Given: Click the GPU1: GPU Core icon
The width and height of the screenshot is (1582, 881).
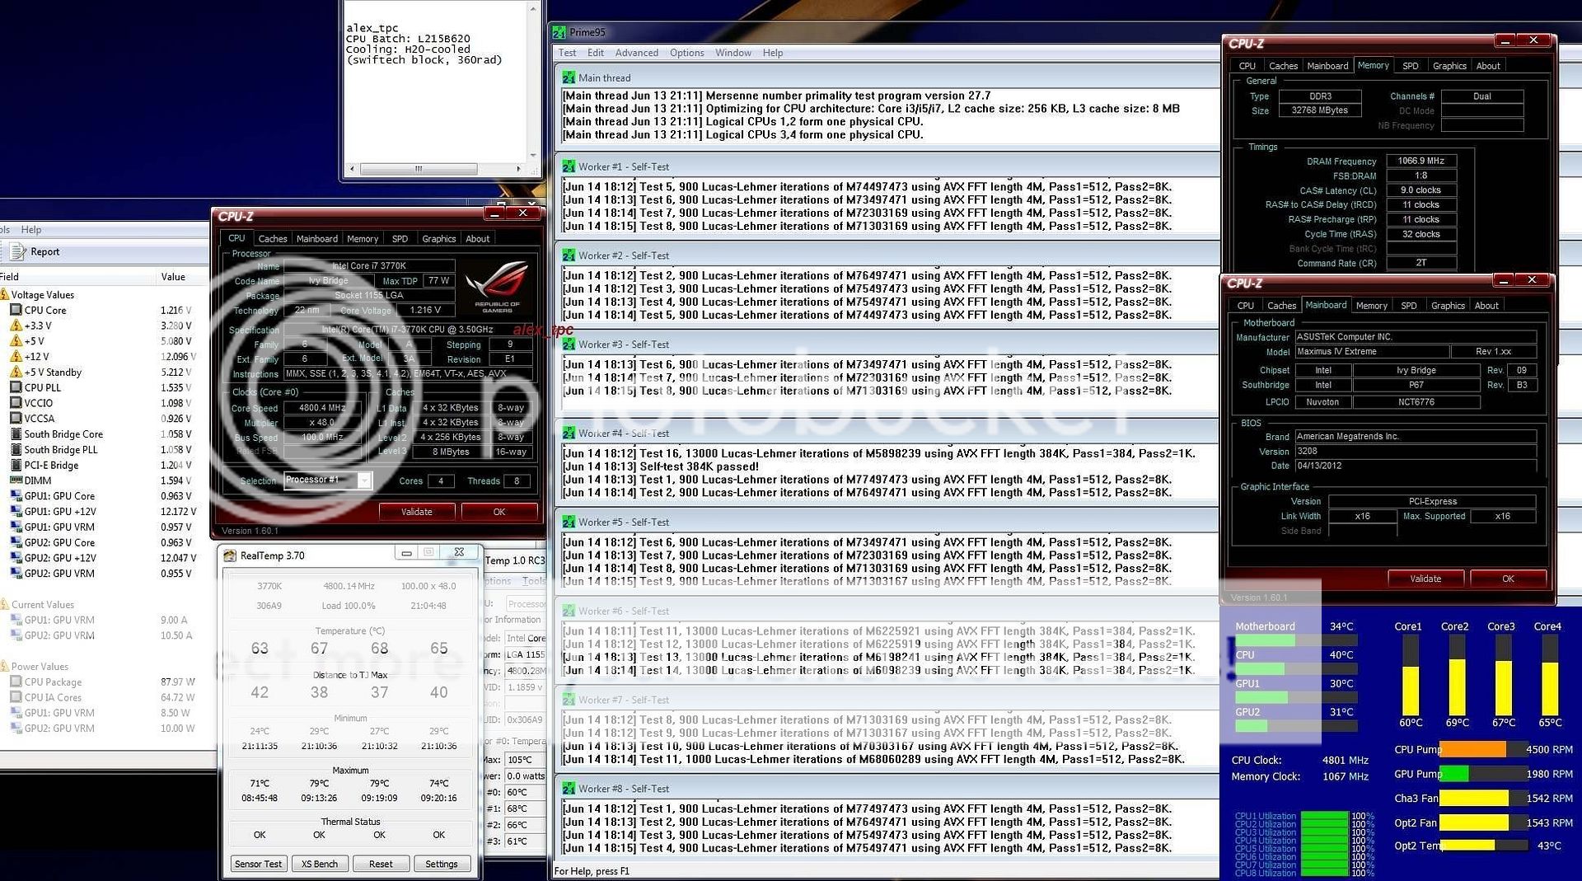Looking at the screenshot, I should [x=16, y=496].
